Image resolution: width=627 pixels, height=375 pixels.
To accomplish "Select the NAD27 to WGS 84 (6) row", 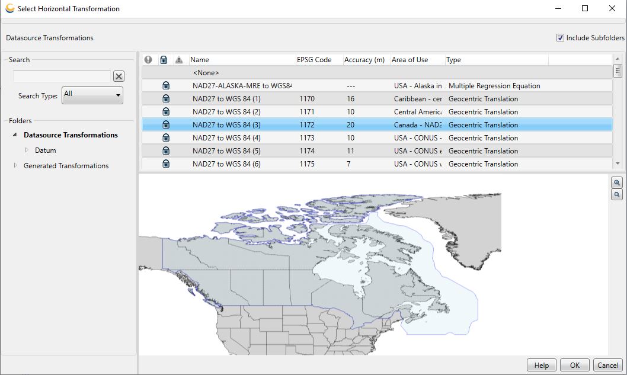I will click(377, 164).
